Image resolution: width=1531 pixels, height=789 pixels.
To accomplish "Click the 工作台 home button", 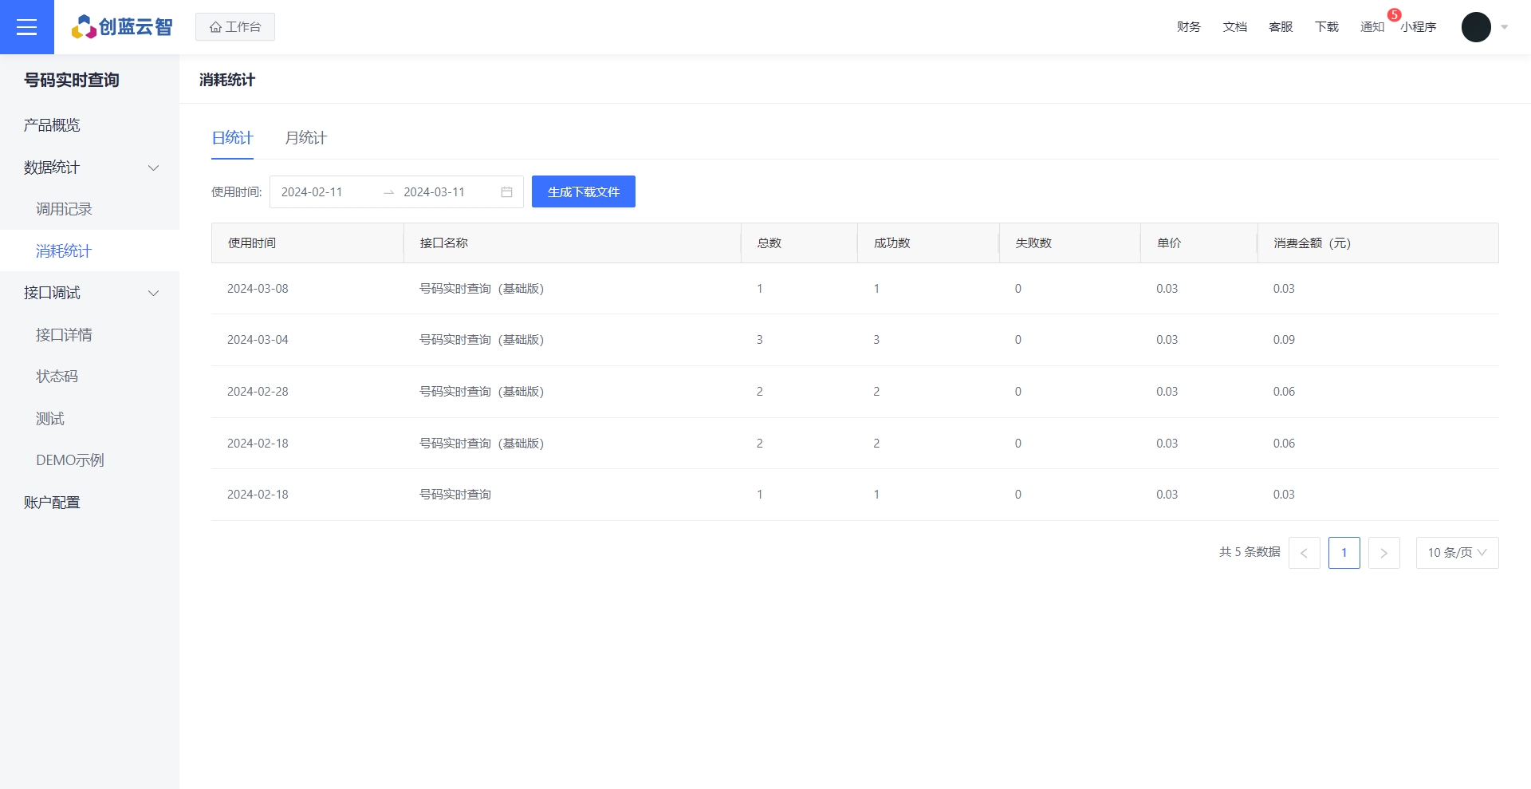I will coord(235,27).
